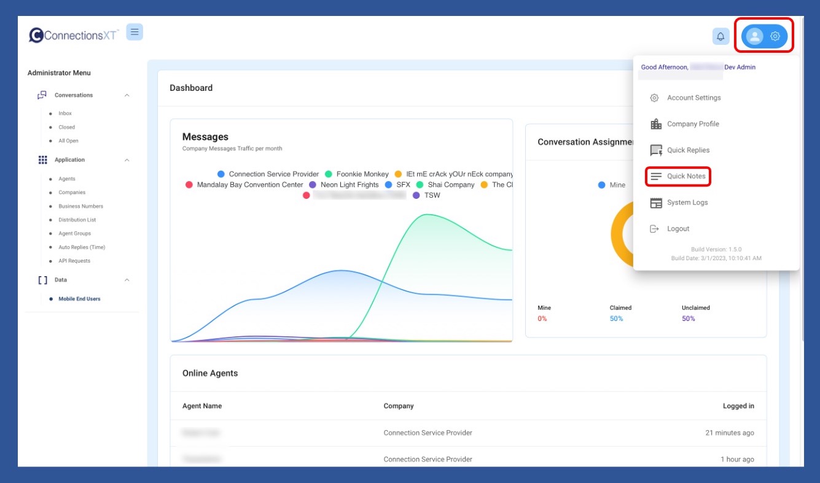
Task: Toggle Connection Service Provider legend item
Action: pos(267,174)
